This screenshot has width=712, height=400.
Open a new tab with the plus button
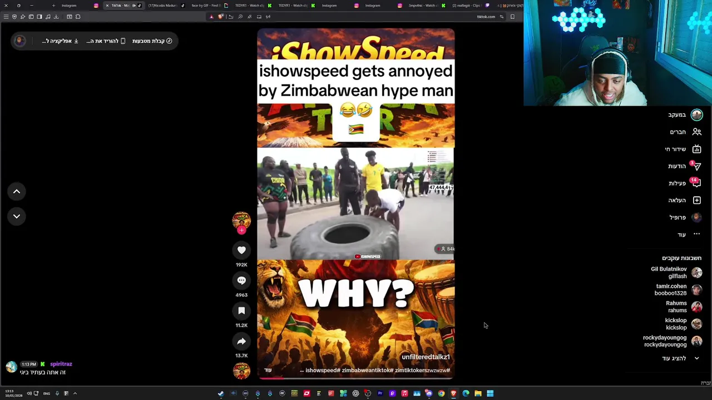coord(53,6)
